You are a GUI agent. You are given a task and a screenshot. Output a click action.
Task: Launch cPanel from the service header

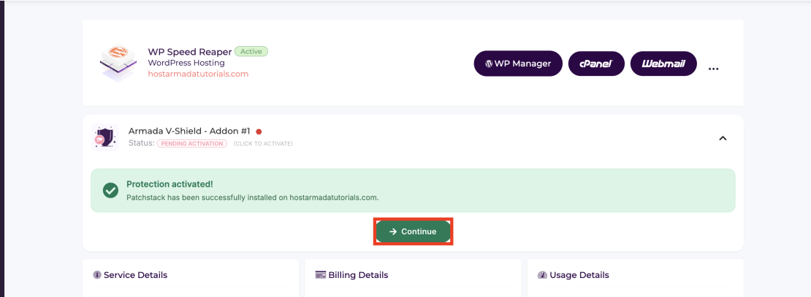(596, 63)
